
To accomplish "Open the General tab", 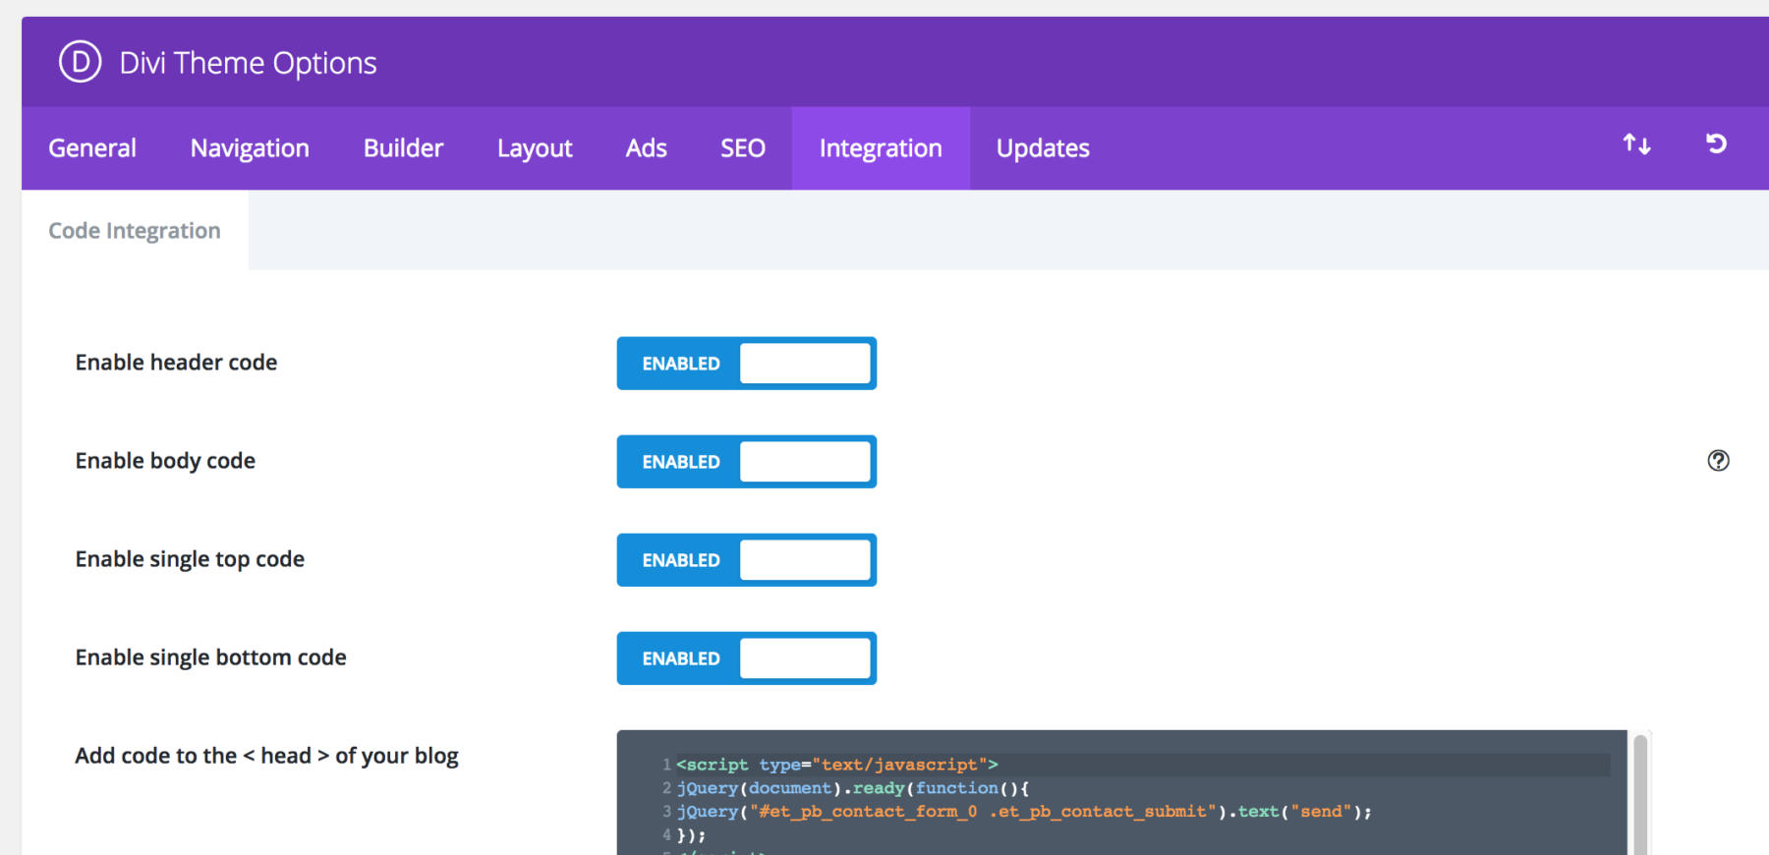I will pyautogui.click(x=92, y=148).
